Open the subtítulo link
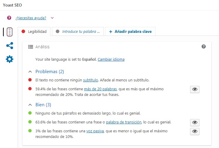 coord(91,80)
